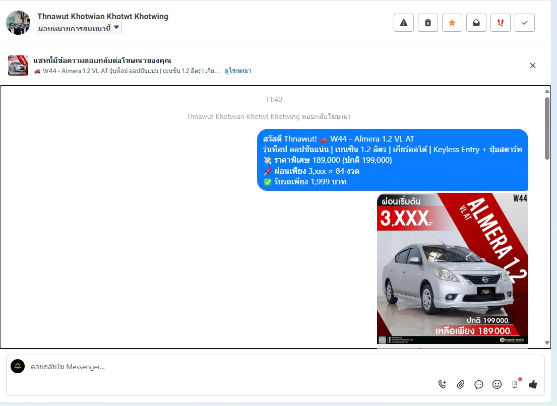Open the ad thumbnail in the banner

18,65
